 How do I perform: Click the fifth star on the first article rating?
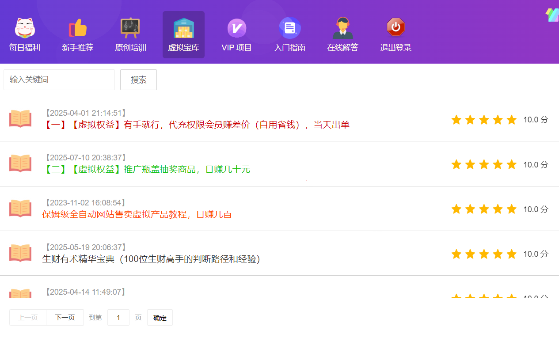pyautogui.click(x=512, y=119)
